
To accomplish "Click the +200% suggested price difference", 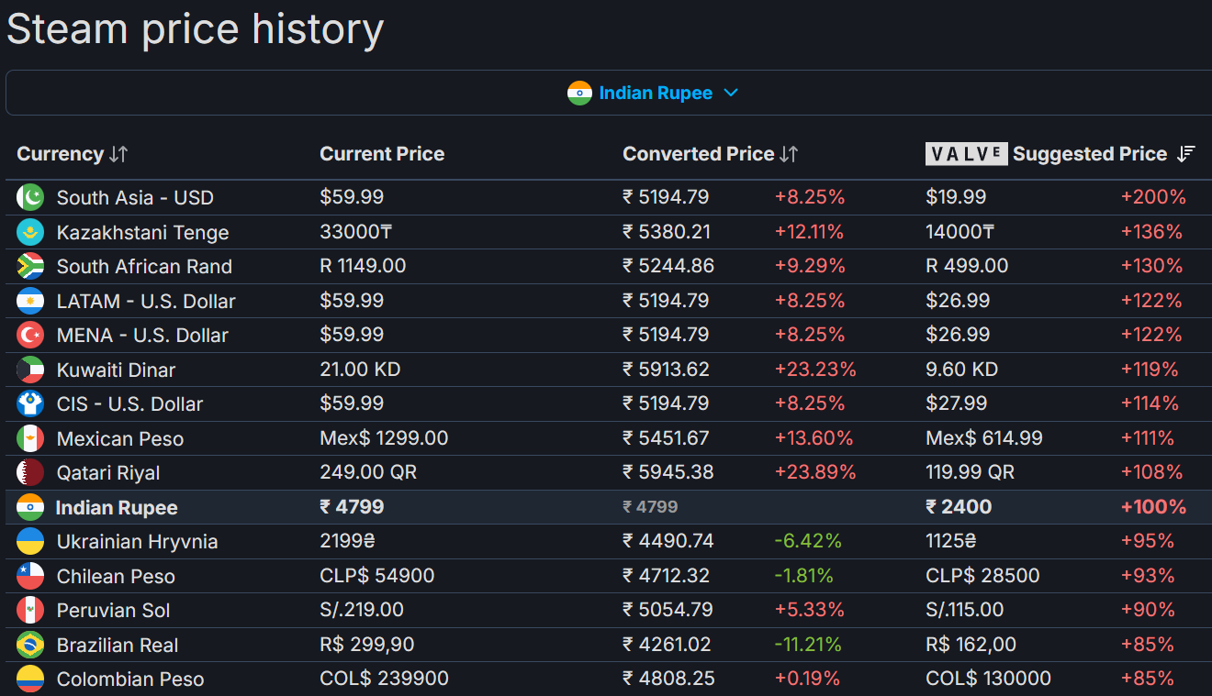I will click(1153, 197).
